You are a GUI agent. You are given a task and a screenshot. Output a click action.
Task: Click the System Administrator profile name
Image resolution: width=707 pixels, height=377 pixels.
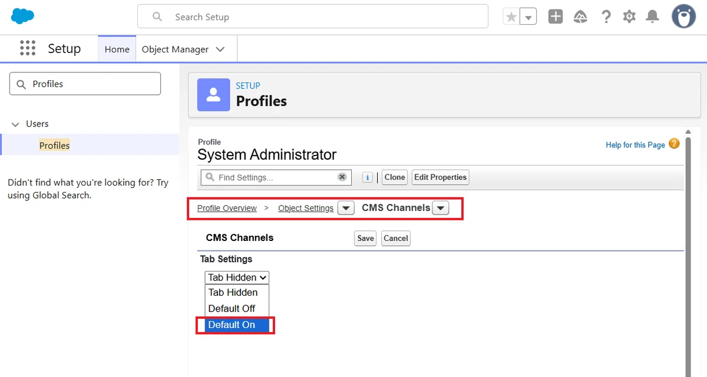tap(267, 155)
